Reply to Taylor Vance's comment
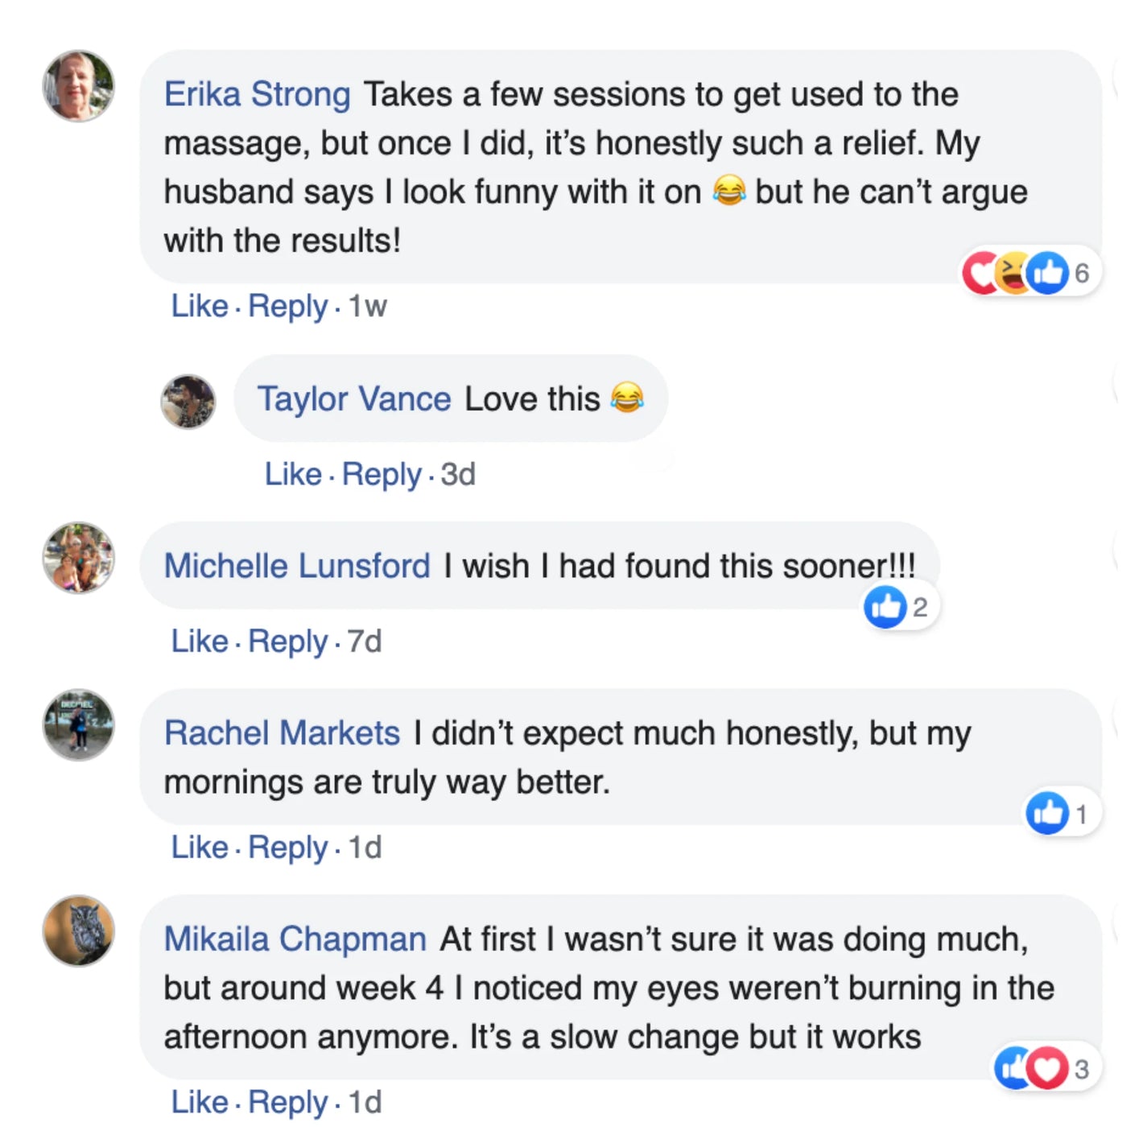Viewport: 1143px width, 1143px height. tap(381, 474)
